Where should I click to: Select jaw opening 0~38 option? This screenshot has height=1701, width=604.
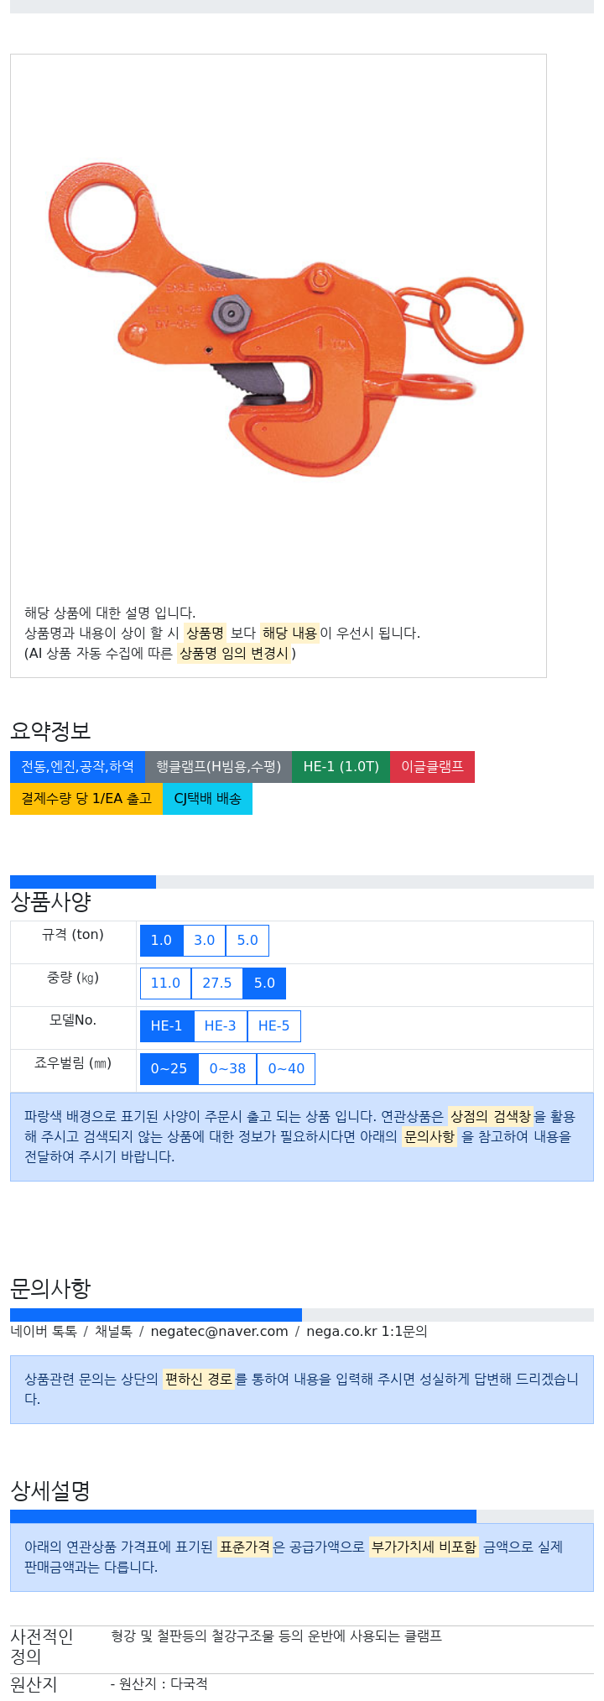pyautogui.click(x=227, y=1069)
